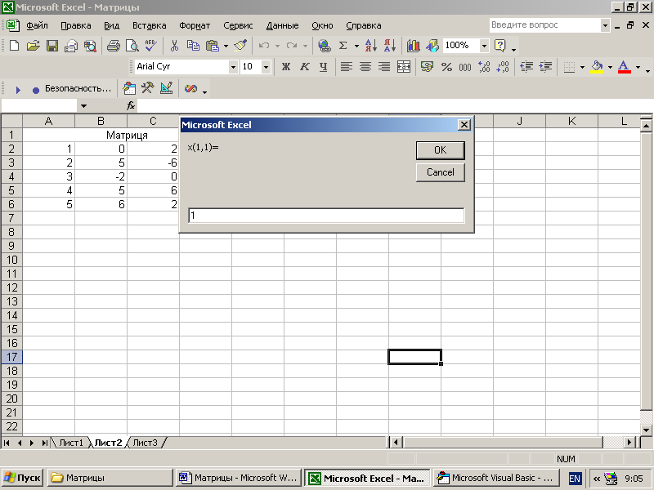Image resolution: width=654 pixels, height=490 pixels.
Task: Toggle italic К formatting
Action: [x=304, y=67]
